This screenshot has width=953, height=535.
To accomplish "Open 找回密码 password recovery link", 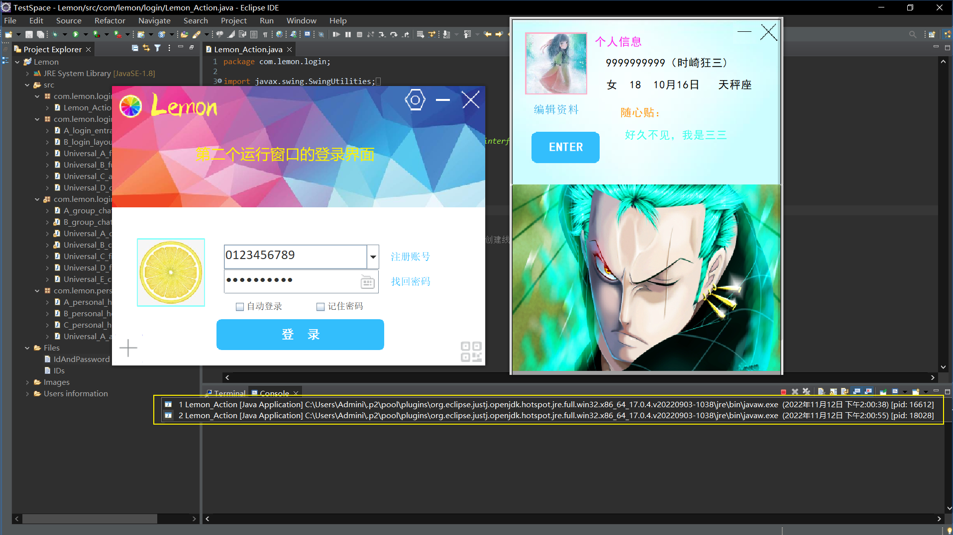I will 410,281.
